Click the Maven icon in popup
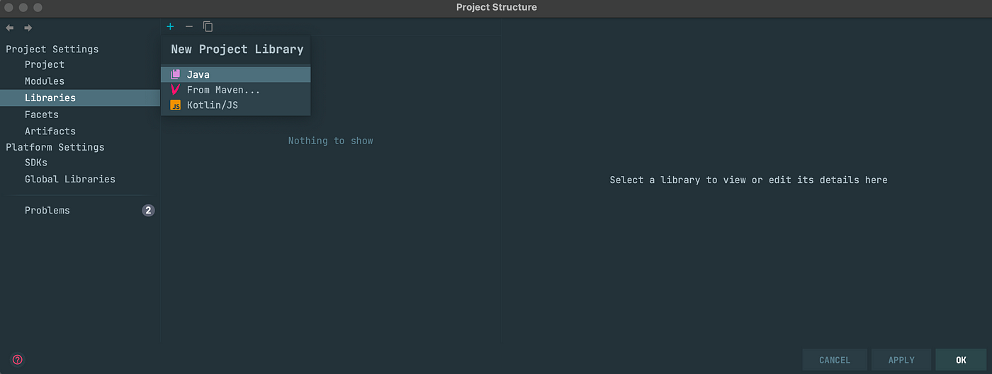The image size is (992, 374). pos(176,90)
